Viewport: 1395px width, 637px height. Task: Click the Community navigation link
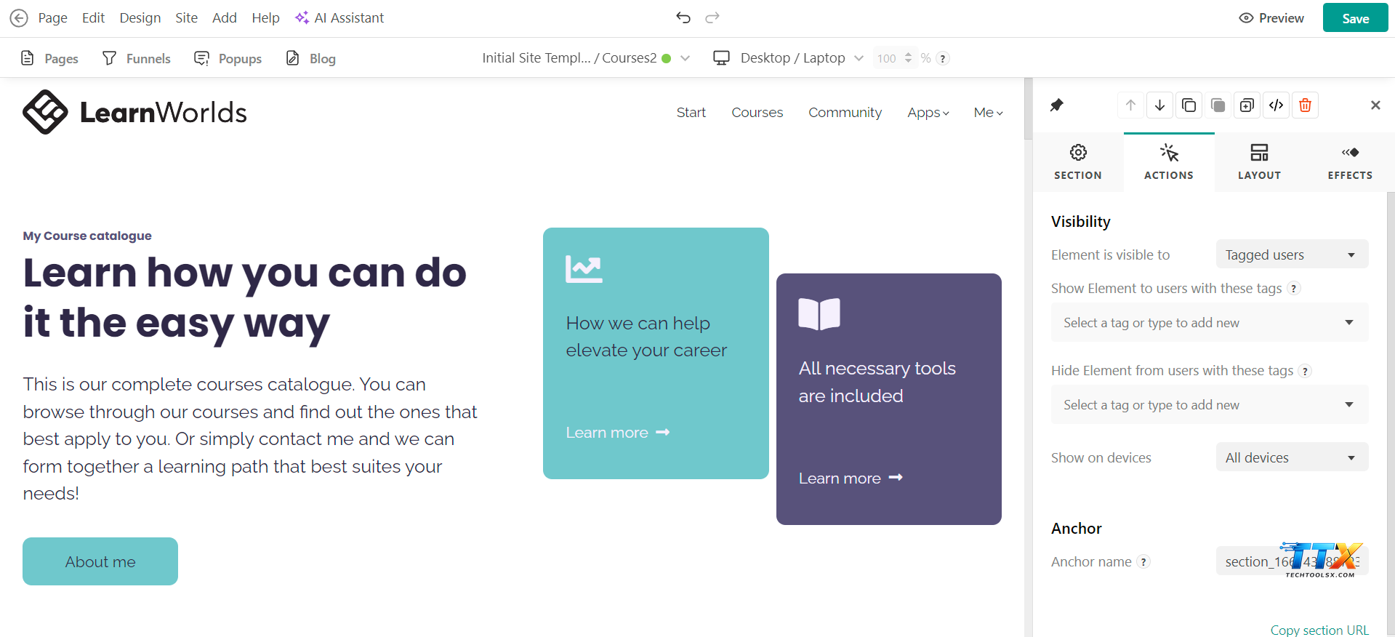(x=845, y=113)
